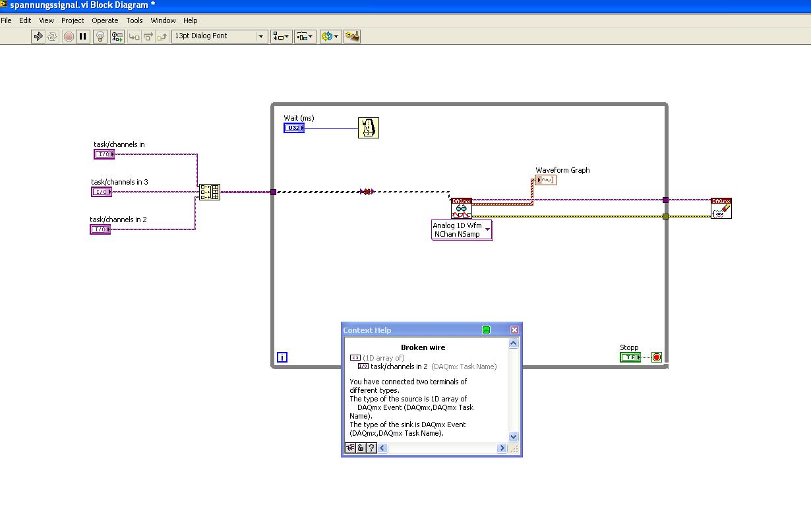Screen dimensions: 811x528
Task: Toggle Context Help lock icon
Action: [361, 448]
